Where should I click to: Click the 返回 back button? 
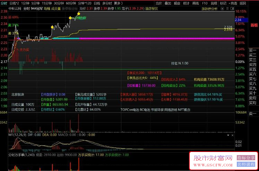(243, 3)
